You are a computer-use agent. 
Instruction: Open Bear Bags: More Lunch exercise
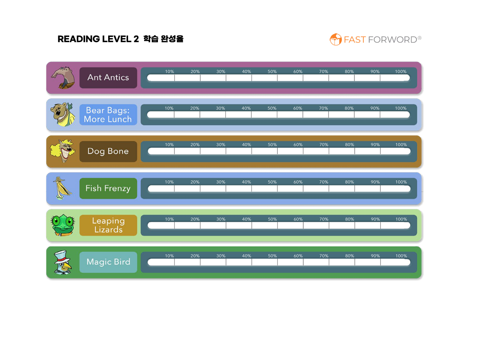tap(108, 115)
